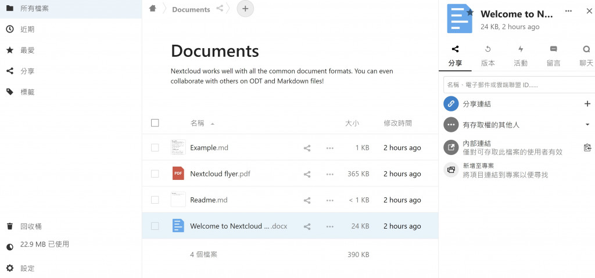
Task: Click the home icon in breadcrumb
Action: point(153,9)
